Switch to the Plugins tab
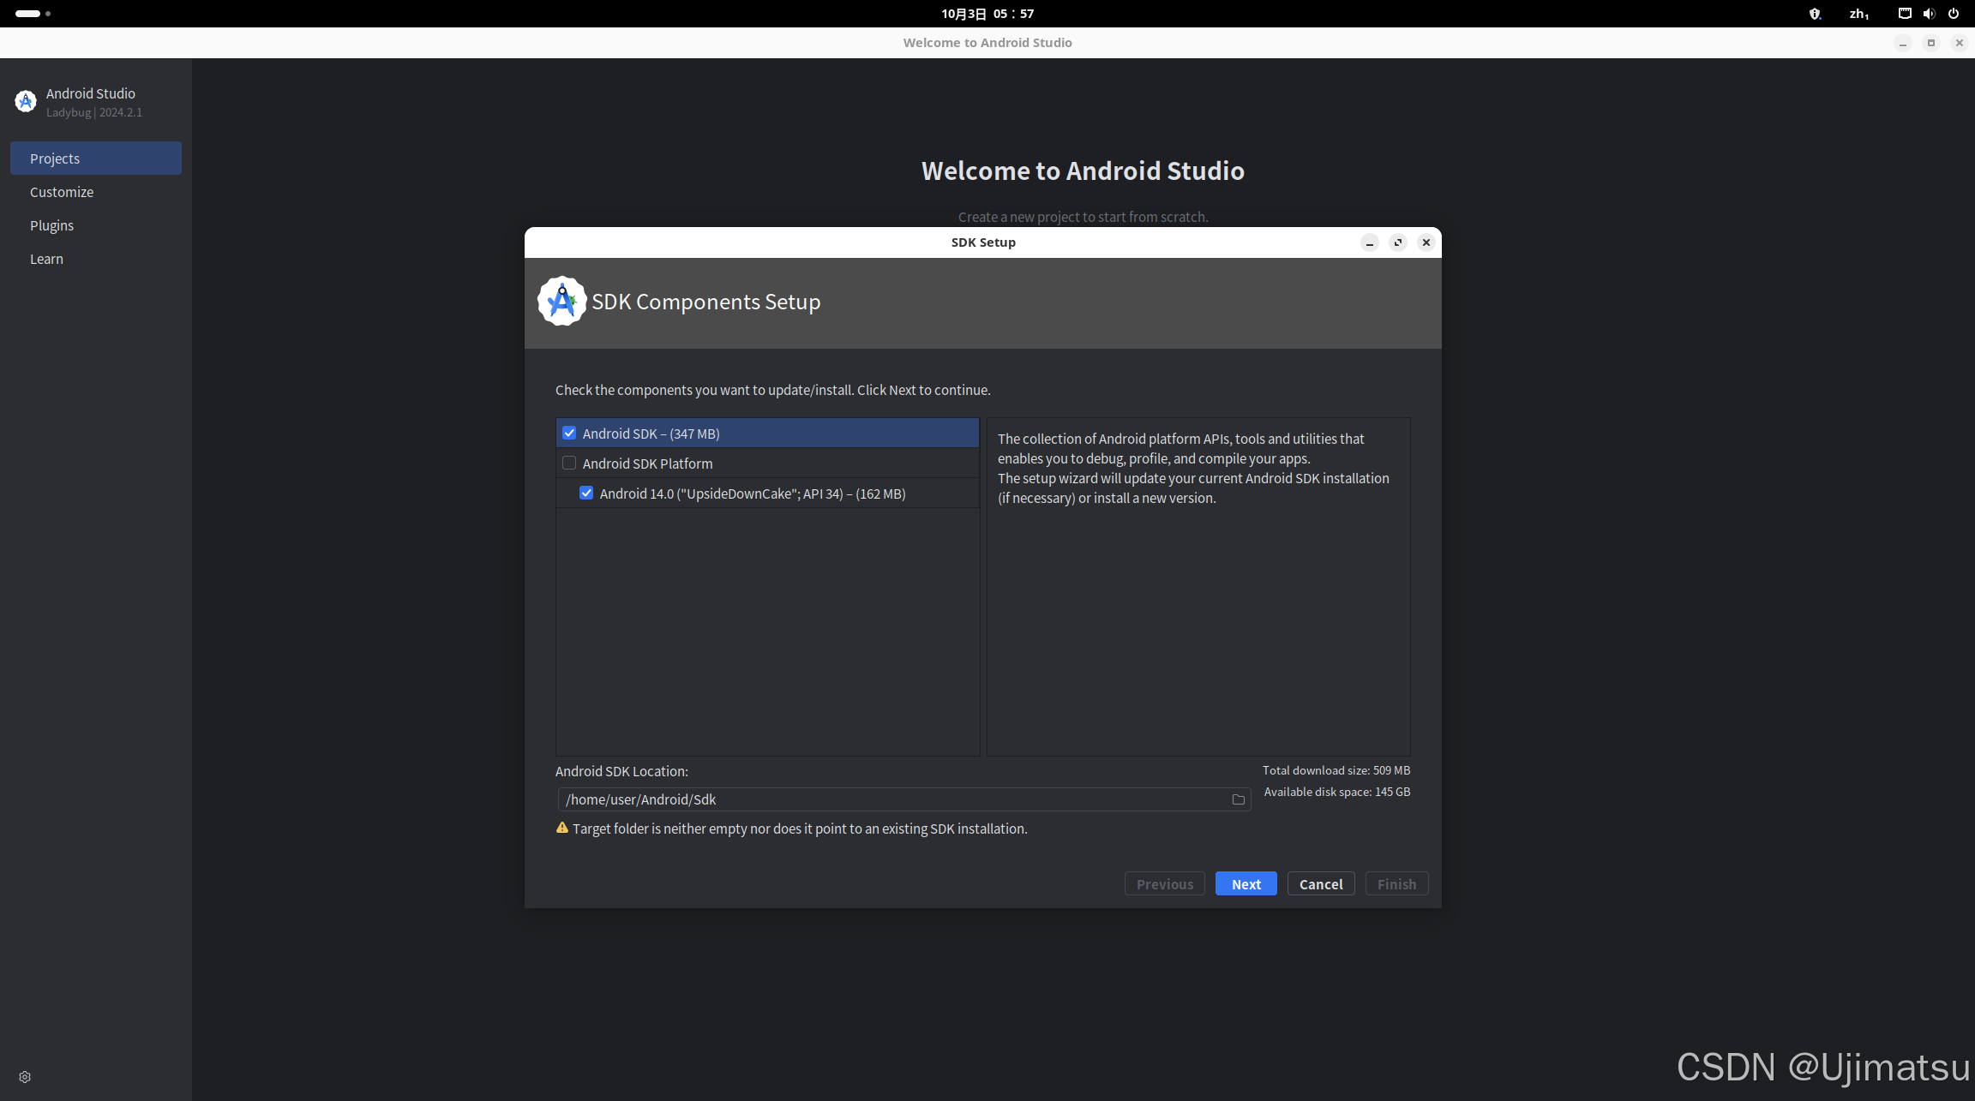Viewport: 1975px width, 1101px height. pos(51,225)
